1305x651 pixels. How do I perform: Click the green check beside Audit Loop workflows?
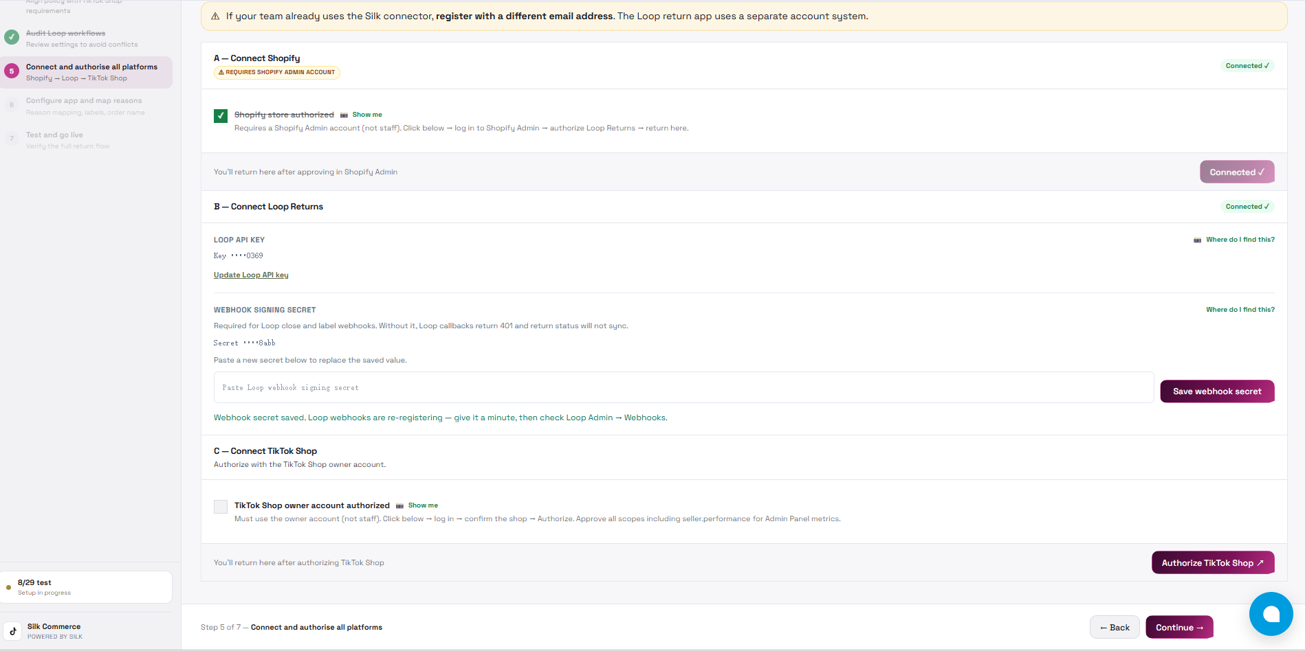click(12, 37)
